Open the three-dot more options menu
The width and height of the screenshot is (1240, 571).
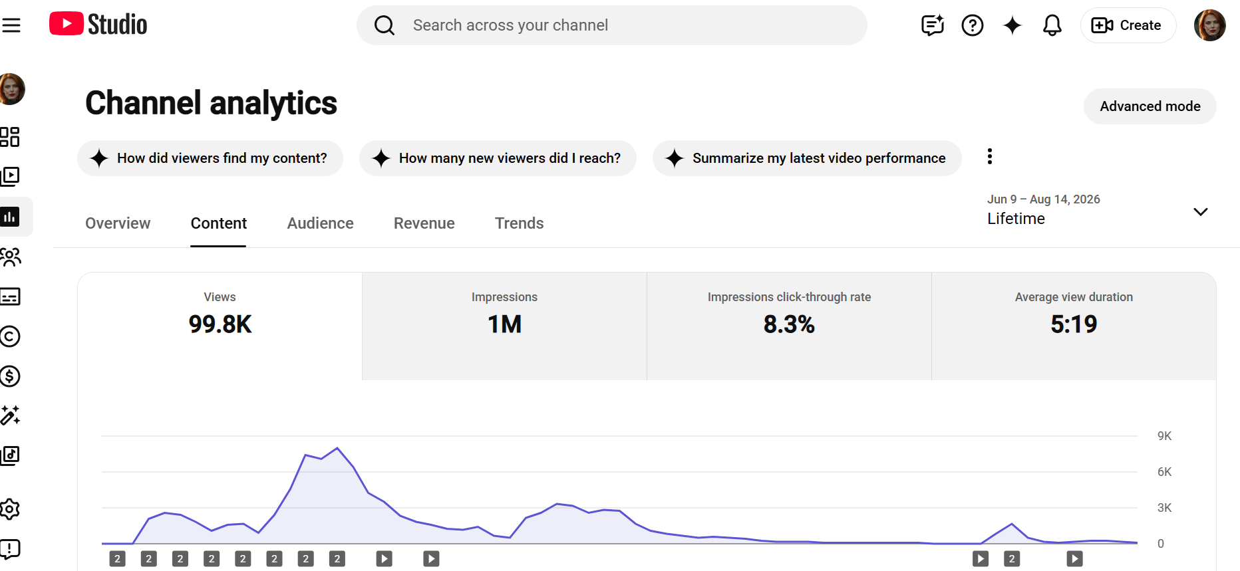[990, 156]
